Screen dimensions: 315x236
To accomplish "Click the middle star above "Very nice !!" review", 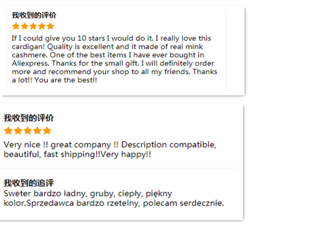I will [x=28, y=130].
